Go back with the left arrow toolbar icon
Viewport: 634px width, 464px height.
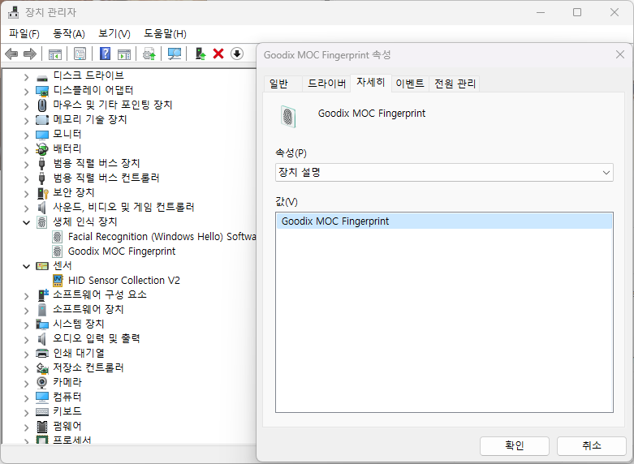click(x=11, y=54)
